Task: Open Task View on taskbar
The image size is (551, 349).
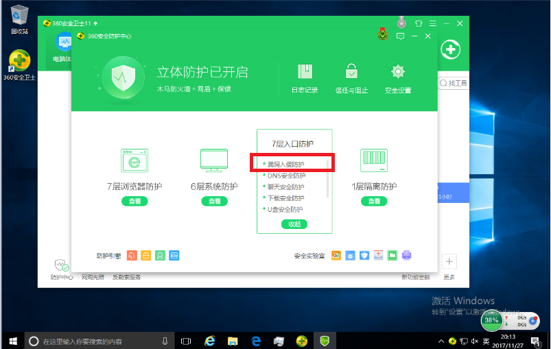Action: [x=186, y=341]
